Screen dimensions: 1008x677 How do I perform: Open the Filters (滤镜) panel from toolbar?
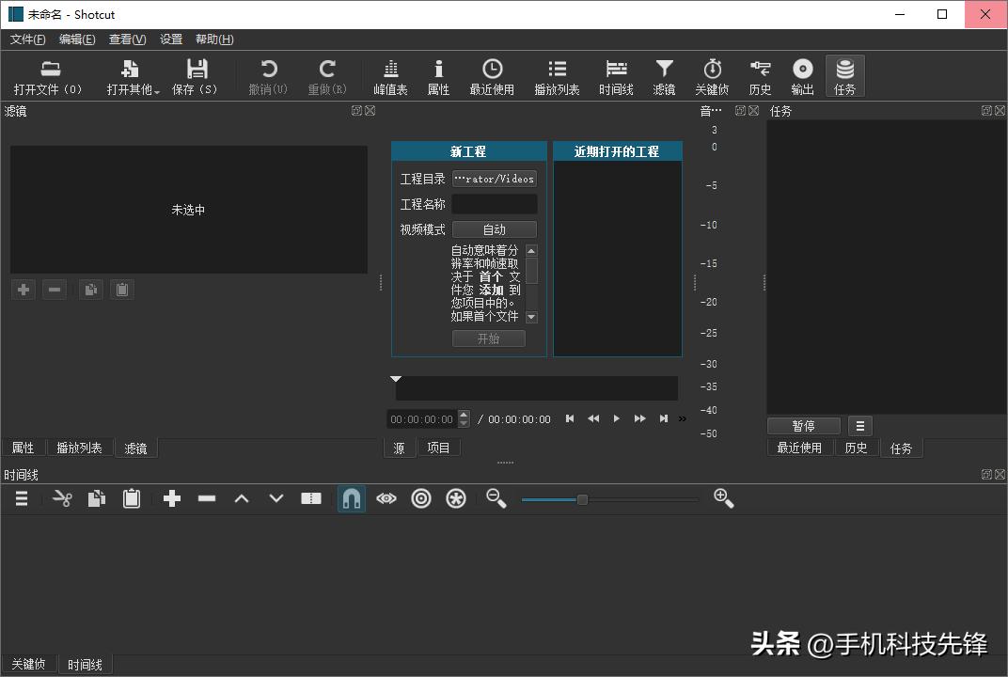(664, 75)
